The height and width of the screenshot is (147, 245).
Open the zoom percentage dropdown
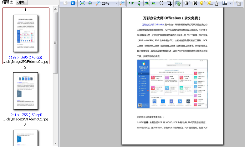coord(117,3)
